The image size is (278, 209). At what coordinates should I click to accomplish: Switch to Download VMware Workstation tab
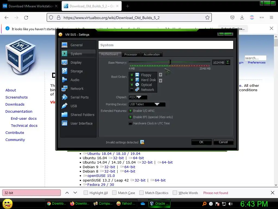[x=30, y=6]
